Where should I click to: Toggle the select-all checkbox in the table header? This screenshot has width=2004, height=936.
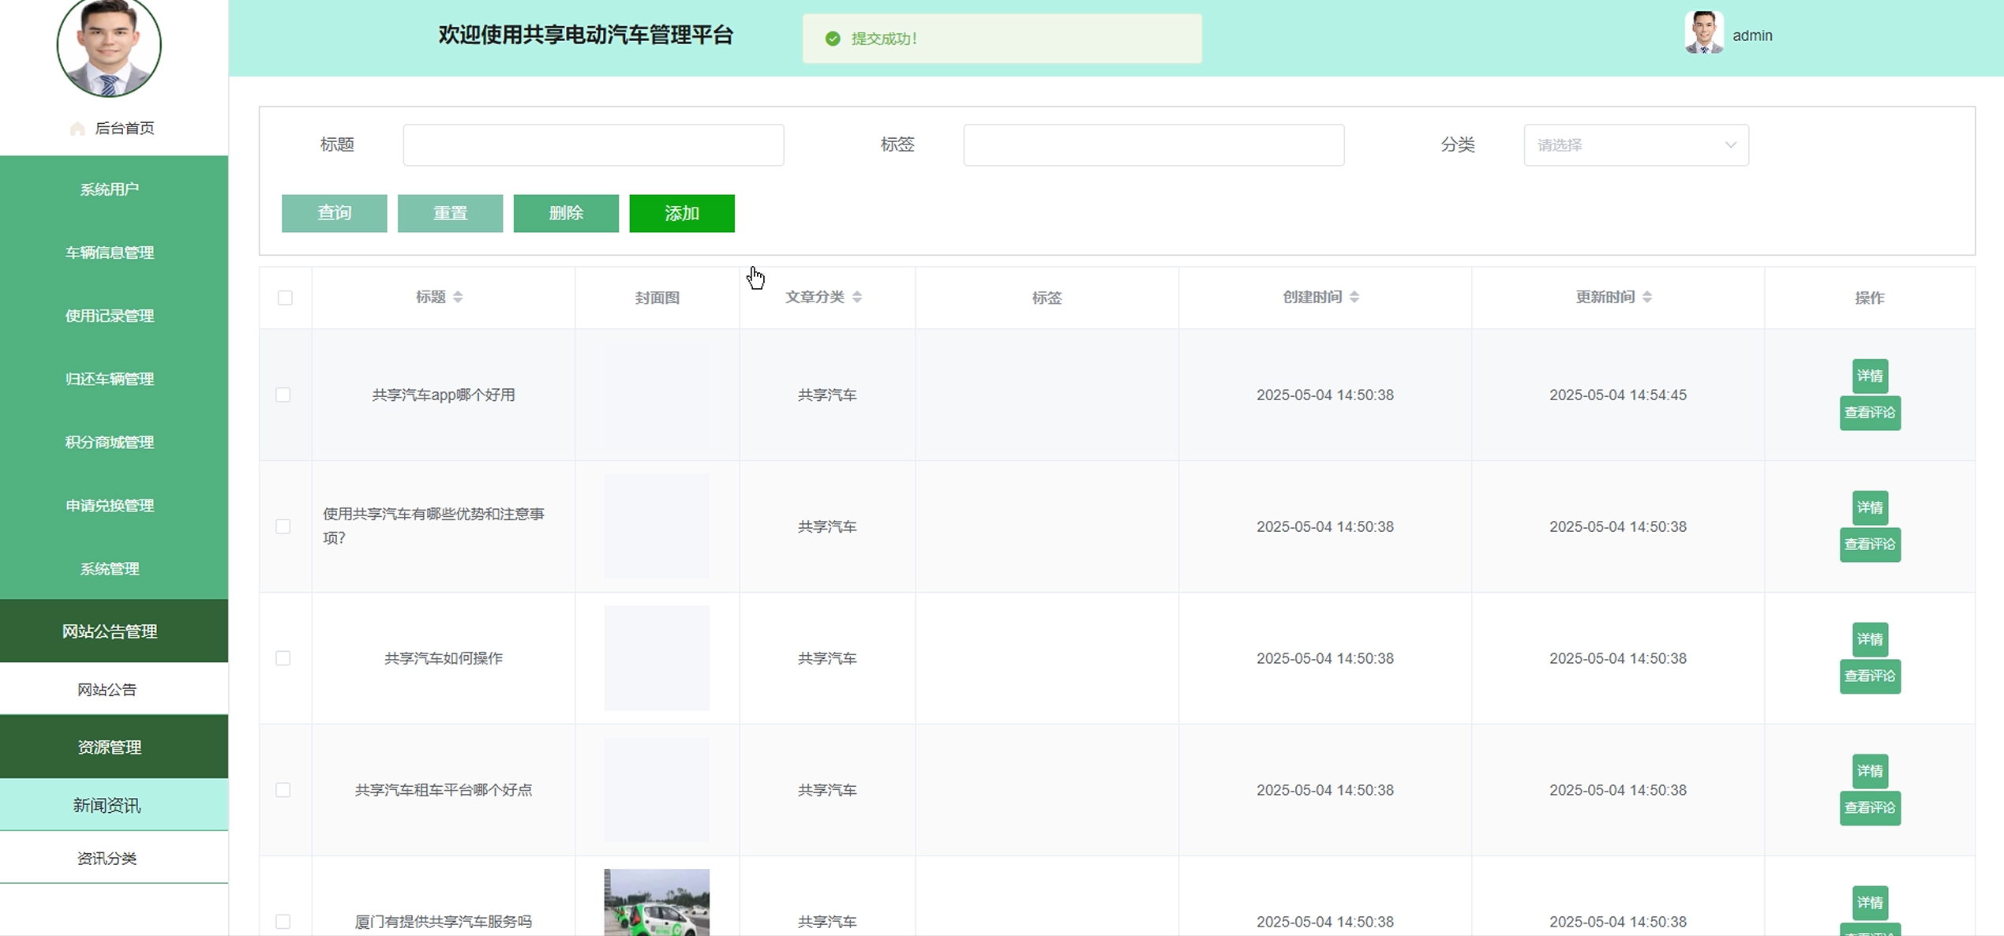pos(285,298)
